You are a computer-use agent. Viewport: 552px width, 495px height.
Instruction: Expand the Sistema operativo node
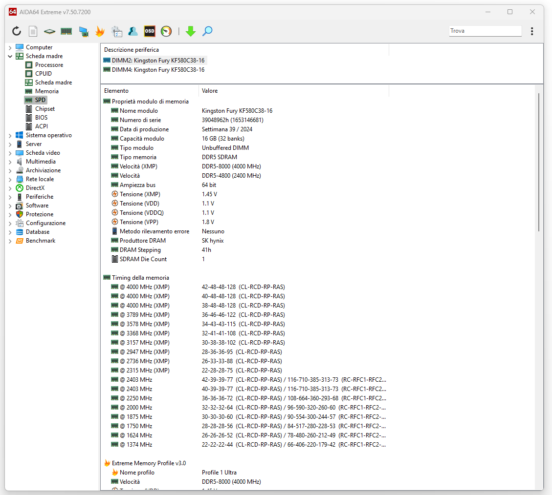(x=10, y=135)
